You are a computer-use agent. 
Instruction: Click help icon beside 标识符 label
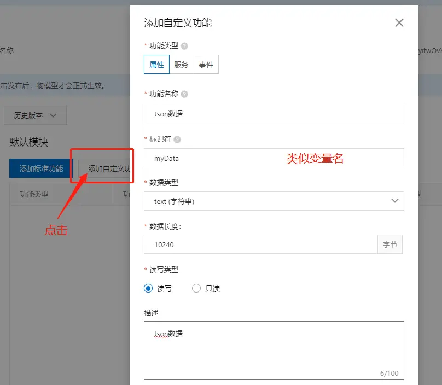pyautogui.click(x=177, y=139)
